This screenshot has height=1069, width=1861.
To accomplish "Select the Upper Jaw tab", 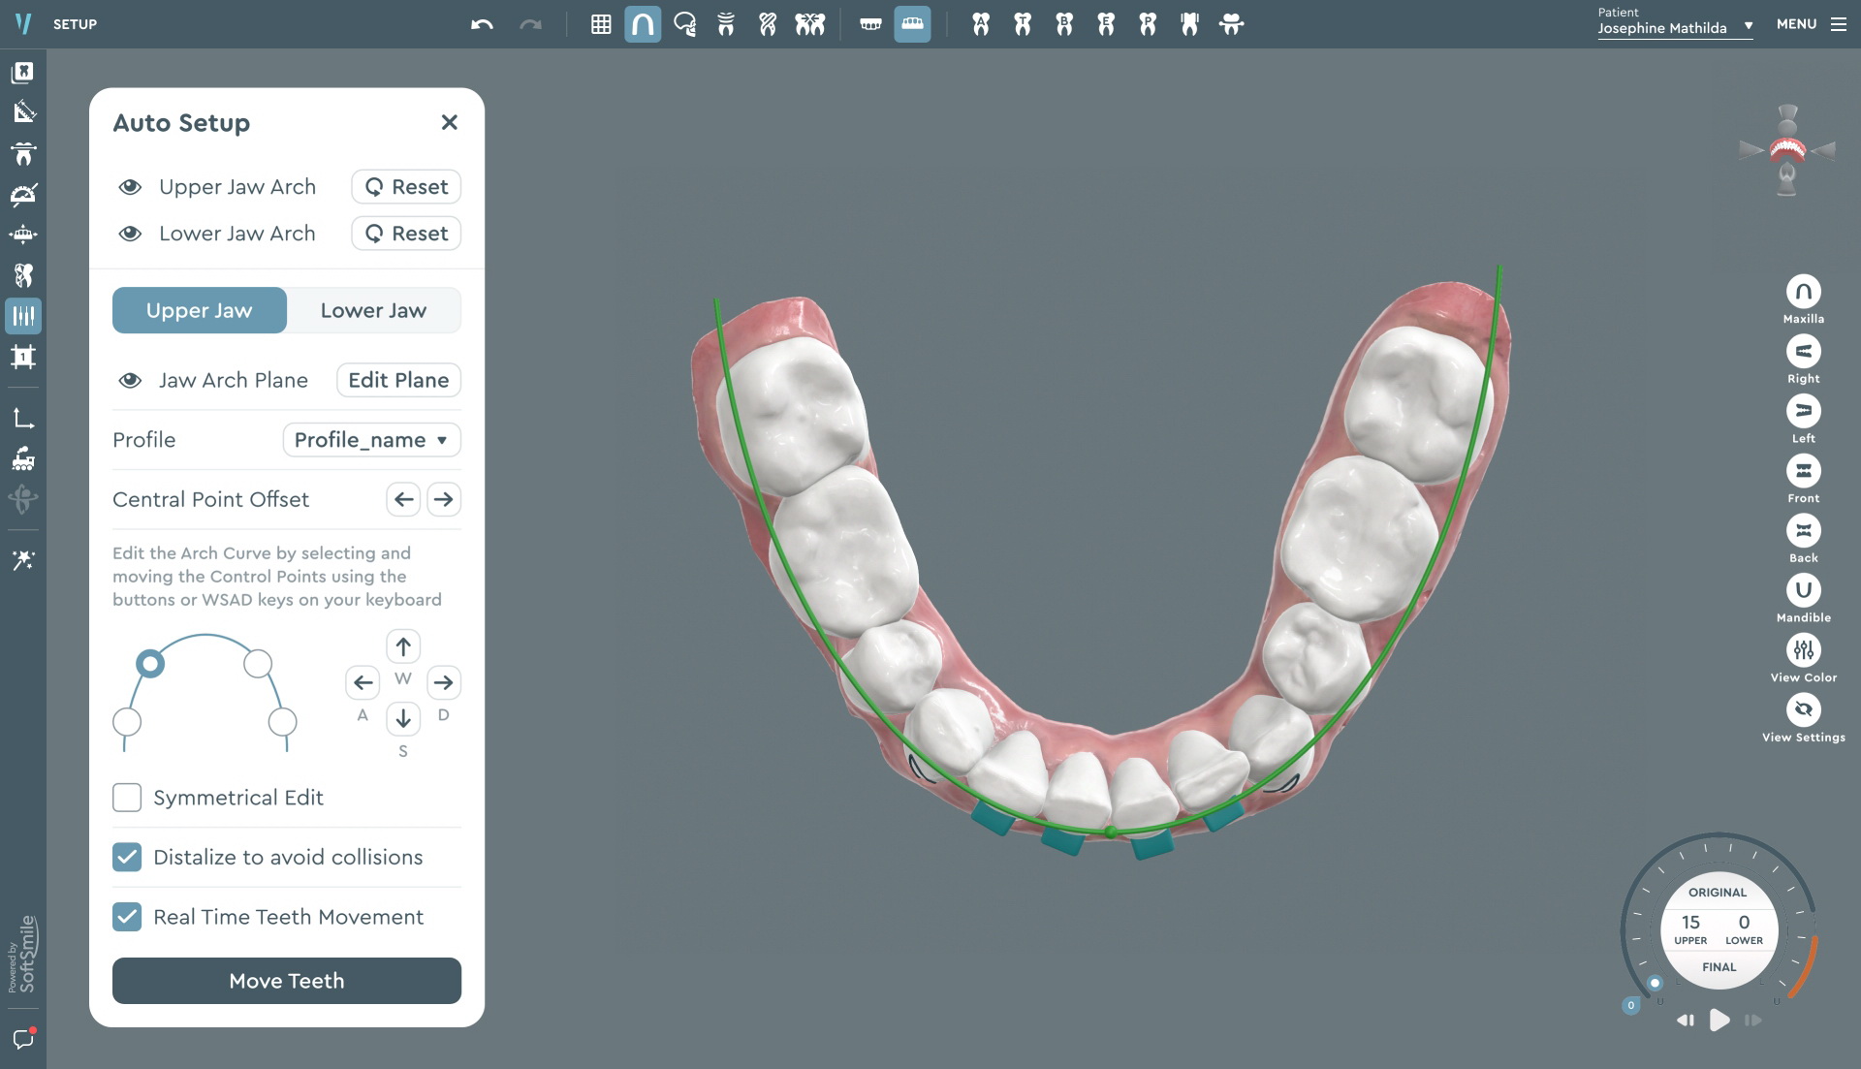I will tap(200, 310).
